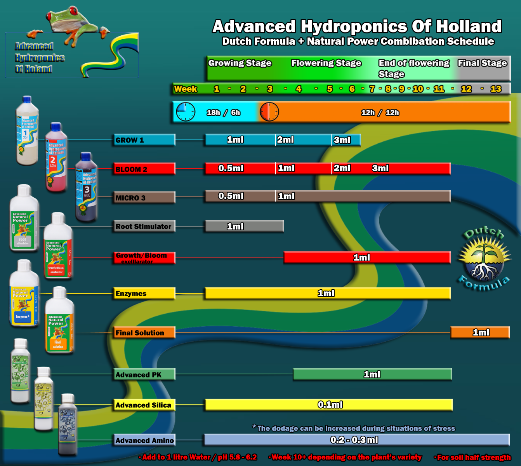Select week 7 in the timeline

[x=372, y=89]
